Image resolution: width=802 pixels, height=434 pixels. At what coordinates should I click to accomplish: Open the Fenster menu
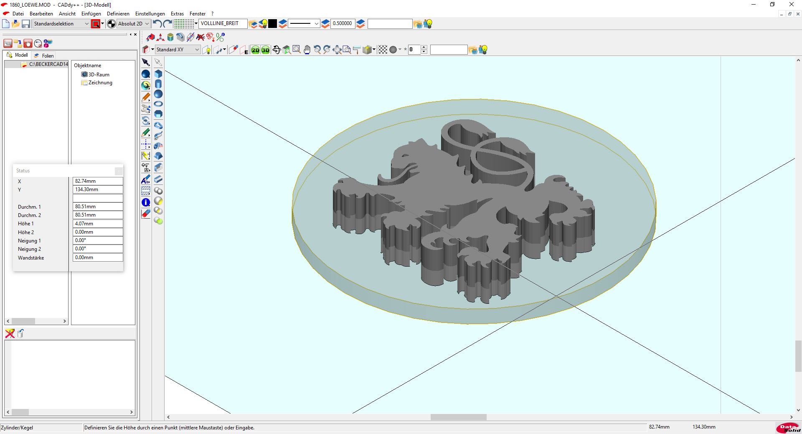click(x=198, y=14)
